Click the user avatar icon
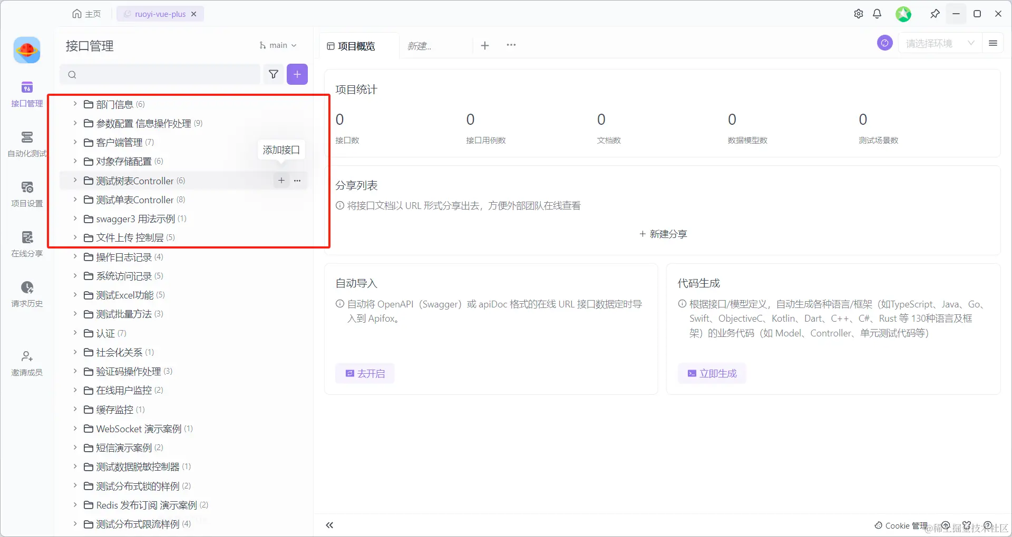This screenshot has width=1012, height=537. [x=903, y=14]
